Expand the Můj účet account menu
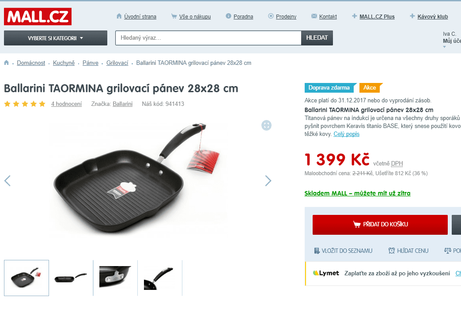 (452, 41)
